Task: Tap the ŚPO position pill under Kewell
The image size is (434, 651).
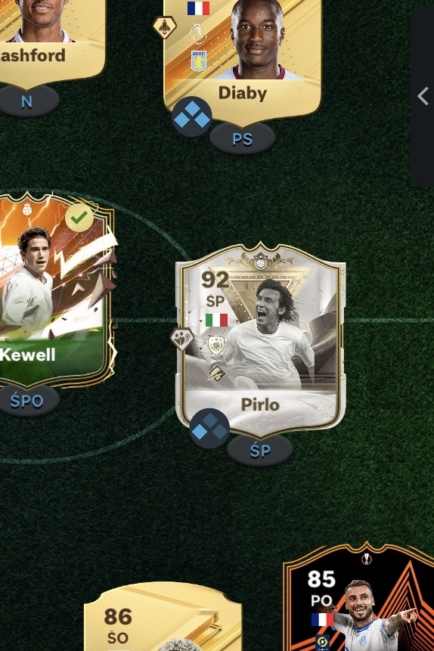Action: coord(26,401)
